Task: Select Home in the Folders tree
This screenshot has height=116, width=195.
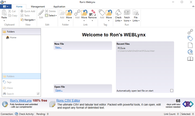Action: 11,37
